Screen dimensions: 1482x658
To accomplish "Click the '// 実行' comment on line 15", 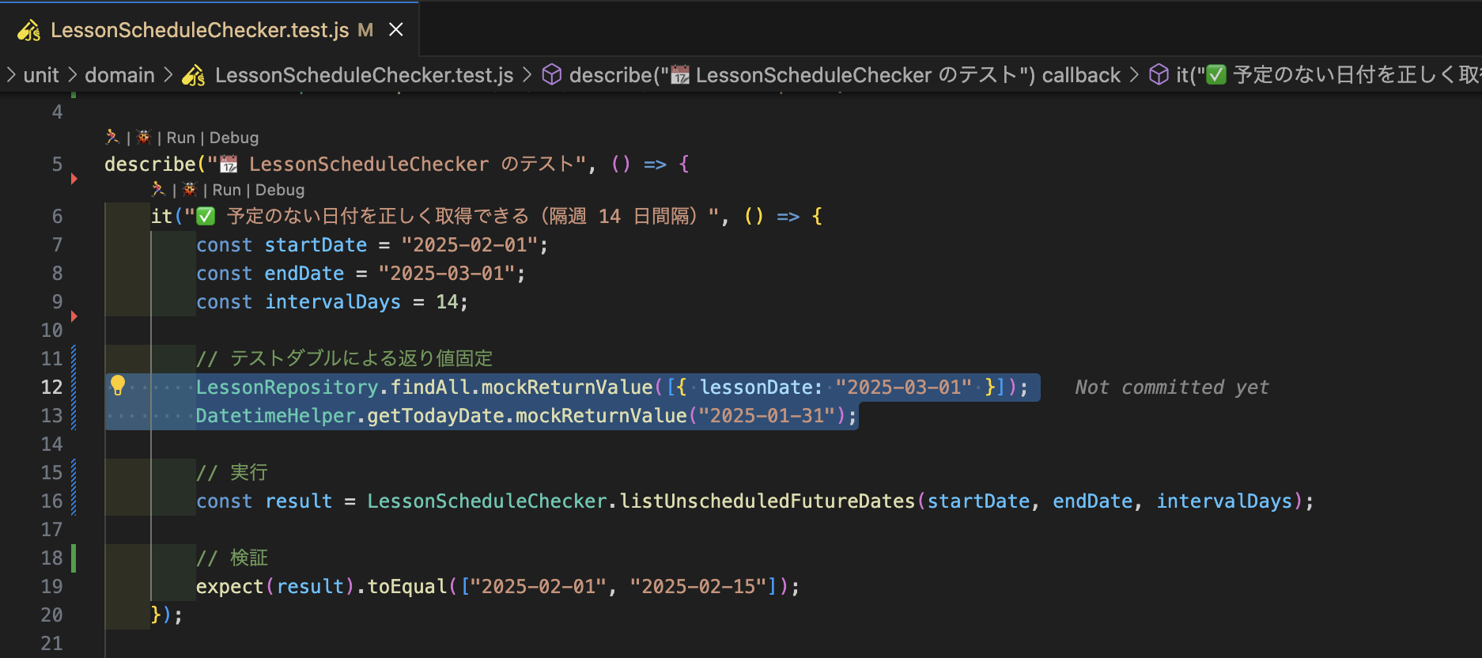I will click(232, 473).
